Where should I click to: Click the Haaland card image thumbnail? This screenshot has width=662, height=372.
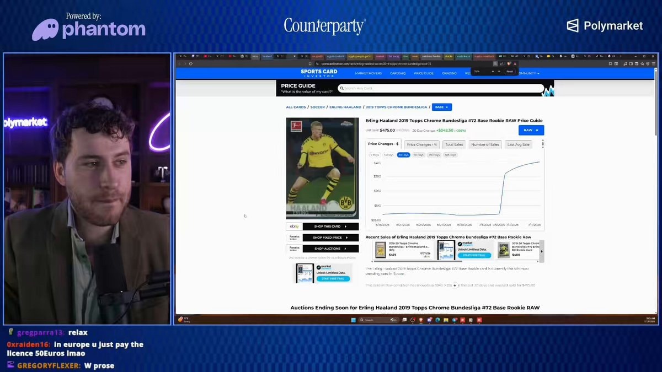click(322, 168)
